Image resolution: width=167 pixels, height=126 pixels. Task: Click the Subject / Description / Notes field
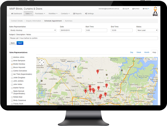[83, 38]
